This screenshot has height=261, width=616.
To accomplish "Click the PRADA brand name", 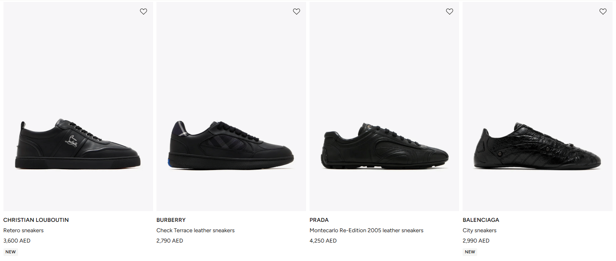I will pos(319,220).
